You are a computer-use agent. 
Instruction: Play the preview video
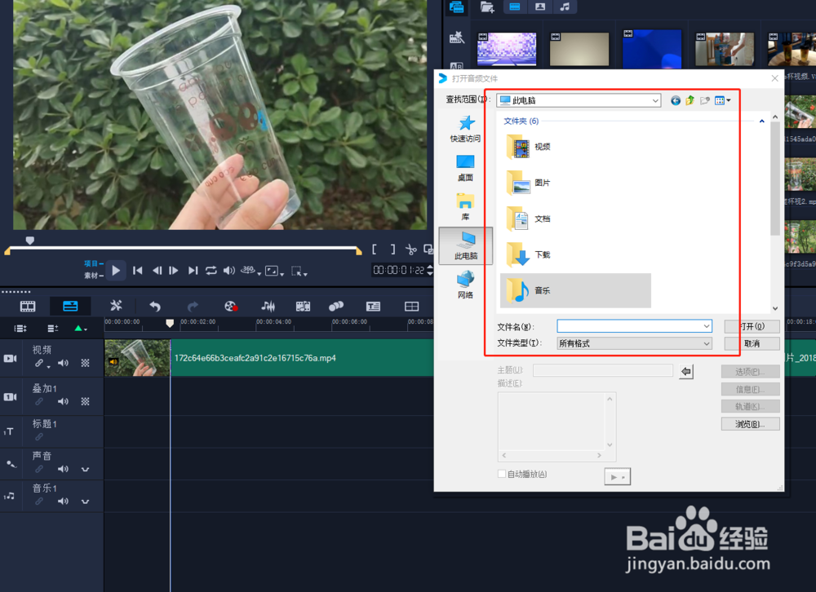[116, 271]
